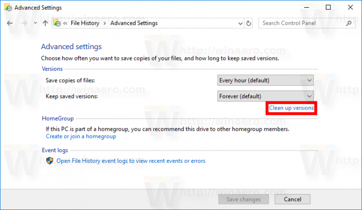
Task: Click the Clean up versions link
Action: pyautogui.click(x=291, y=108)
